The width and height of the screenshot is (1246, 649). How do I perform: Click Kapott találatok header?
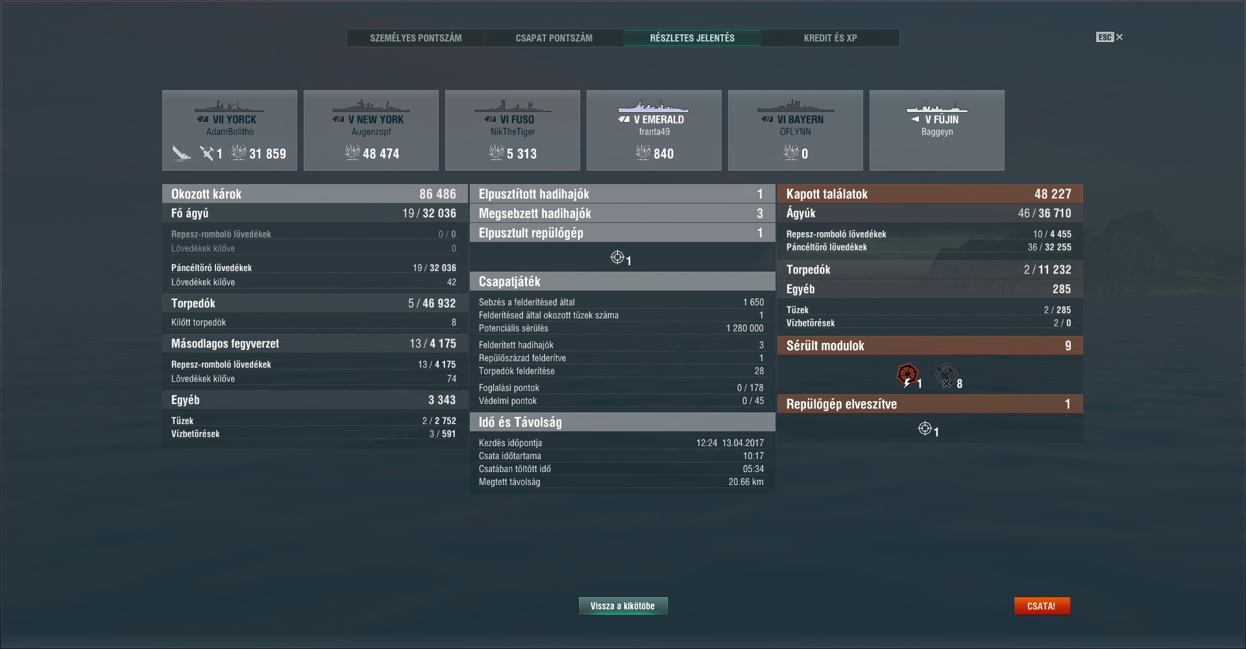(930, 194)
